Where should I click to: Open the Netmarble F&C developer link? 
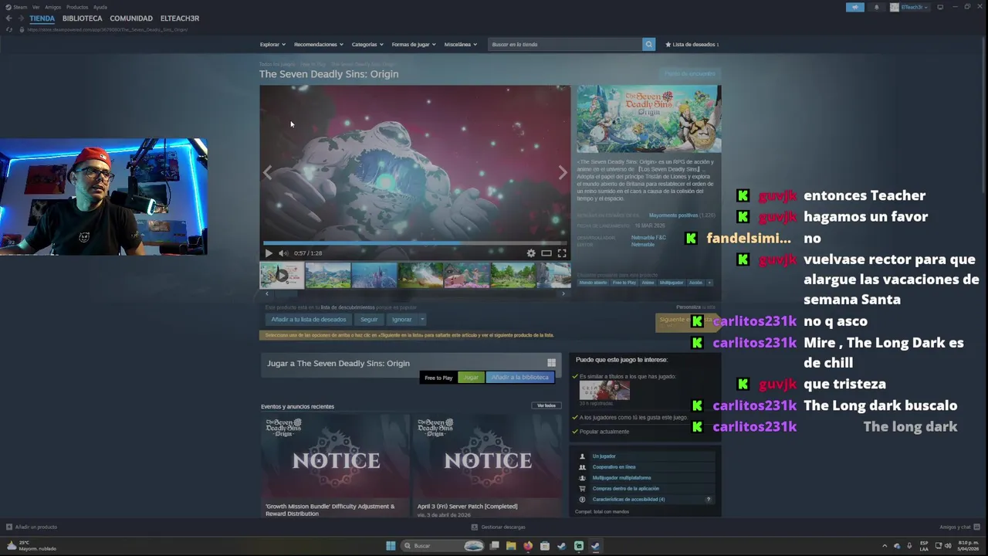648,238
